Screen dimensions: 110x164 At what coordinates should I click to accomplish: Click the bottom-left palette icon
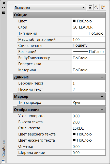[3, 161]
